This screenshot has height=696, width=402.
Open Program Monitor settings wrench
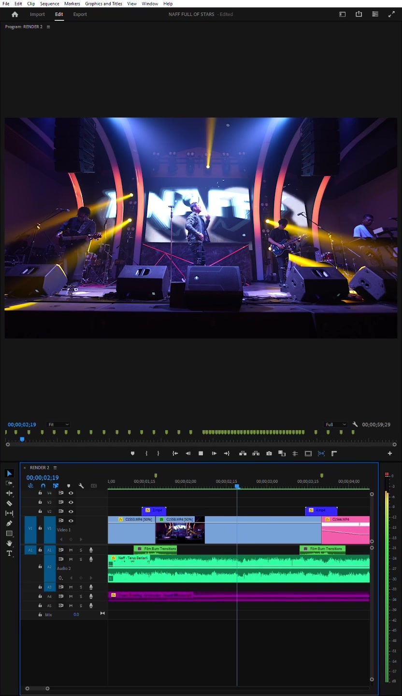(x=355, y=424)
